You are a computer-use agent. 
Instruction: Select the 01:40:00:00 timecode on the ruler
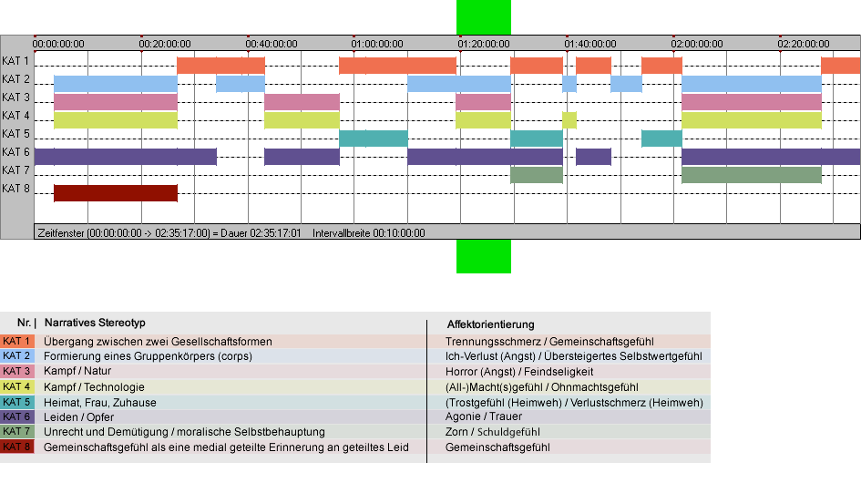click(590, 44)
